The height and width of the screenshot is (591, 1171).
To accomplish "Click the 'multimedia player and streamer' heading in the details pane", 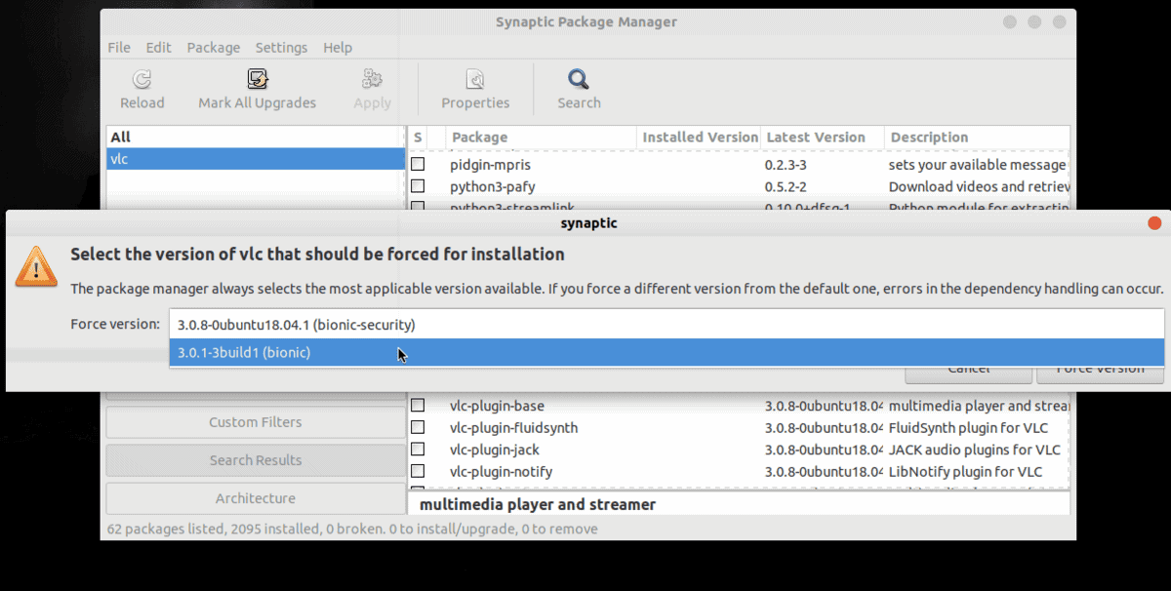I will click(x=538, y=504).
